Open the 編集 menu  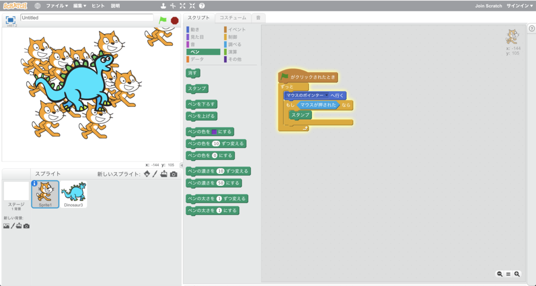click(80, 6)
